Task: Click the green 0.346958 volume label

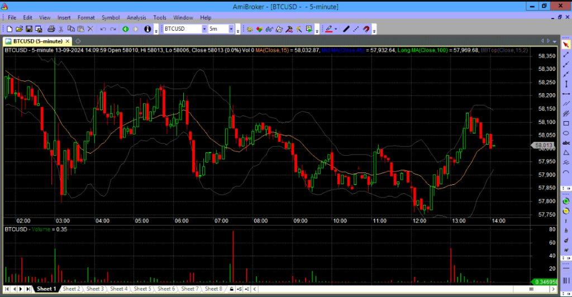Action: pyautogui.click(x=545, y=282)
